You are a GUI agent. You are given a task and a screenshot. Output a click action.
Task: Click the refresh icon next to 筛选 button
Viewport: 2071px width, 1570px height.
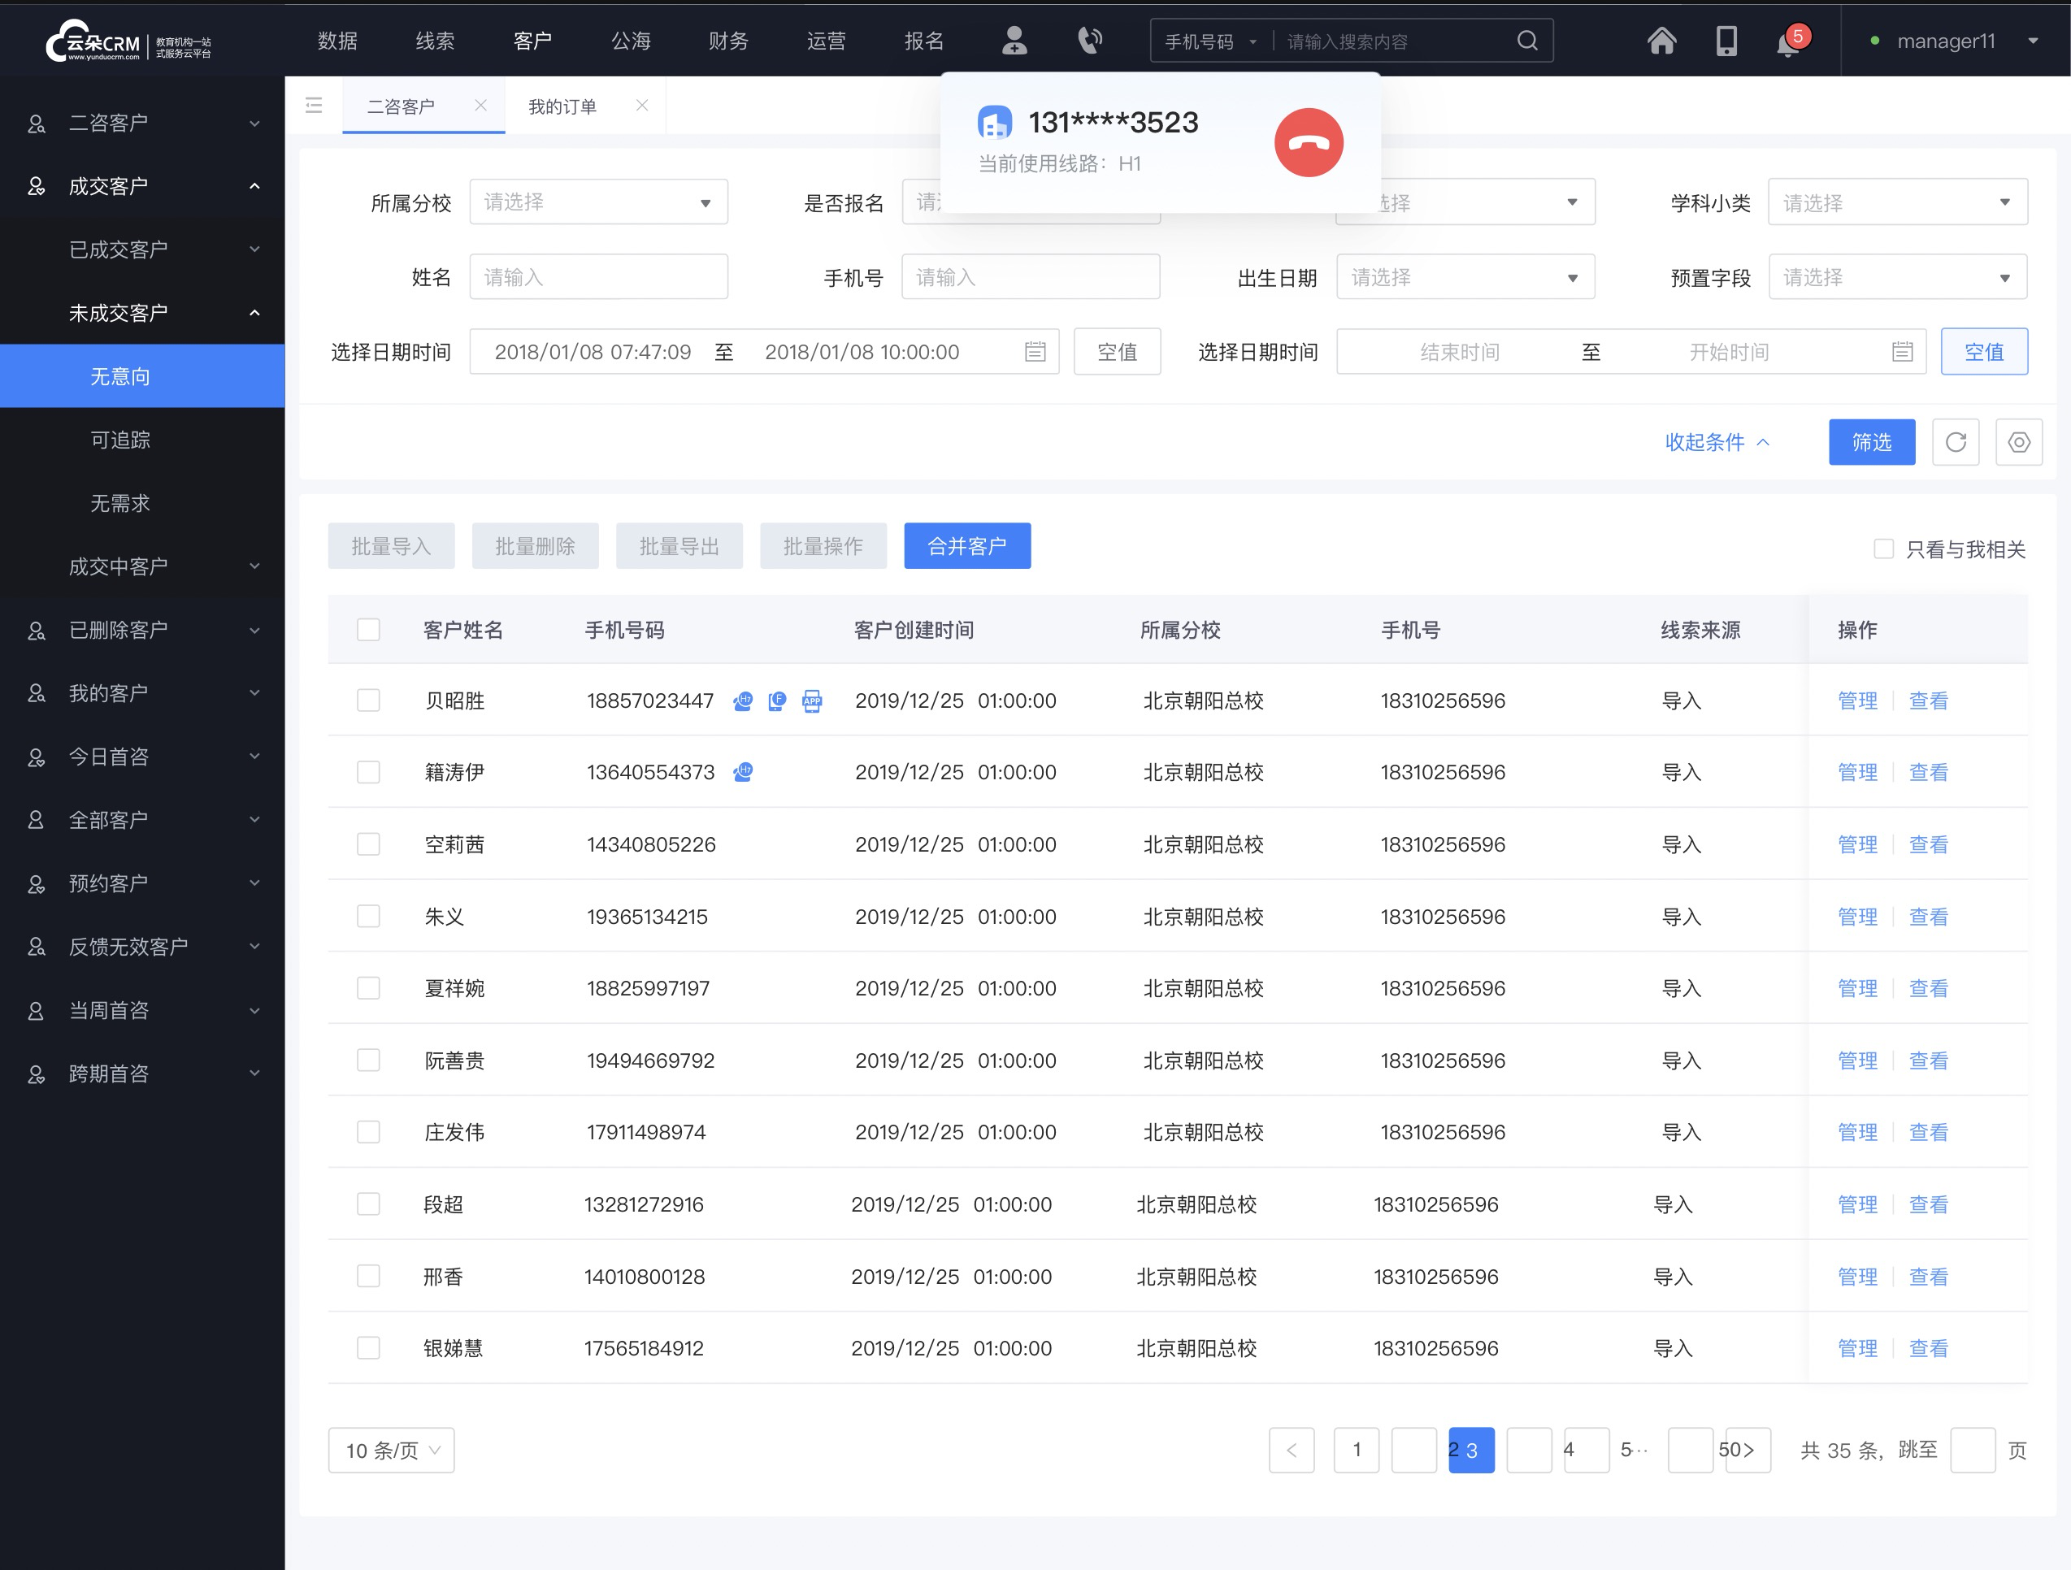click(1956, 442)
